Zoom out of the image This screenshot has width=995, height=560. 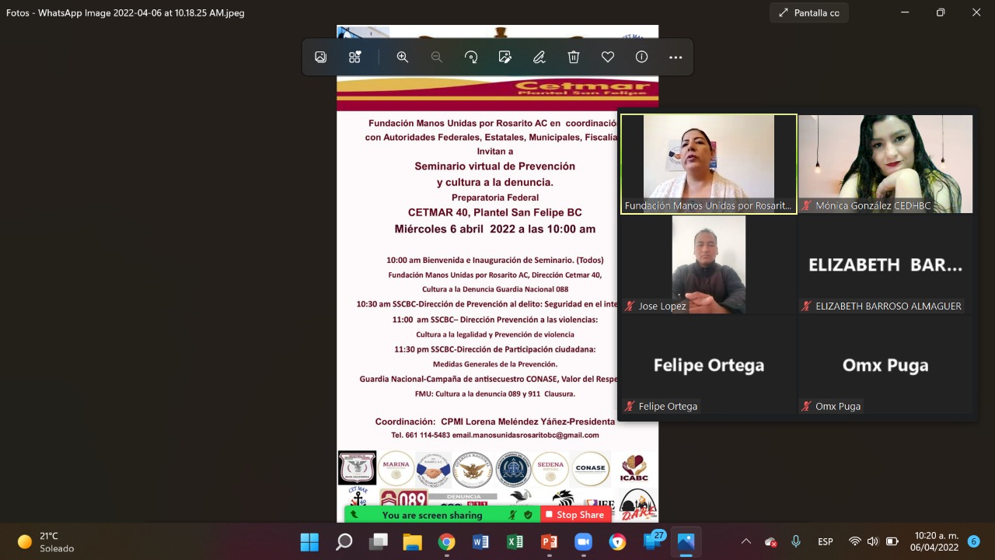(437, 57)
